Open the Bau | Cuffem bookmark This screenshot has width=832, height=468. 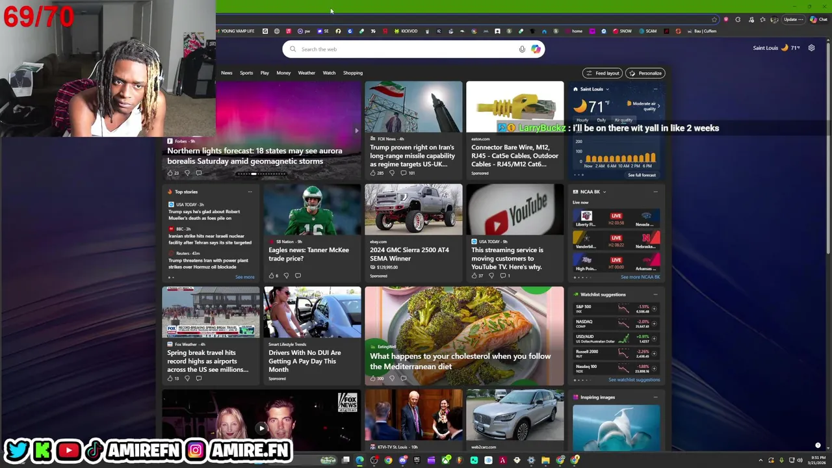point(702,31)
